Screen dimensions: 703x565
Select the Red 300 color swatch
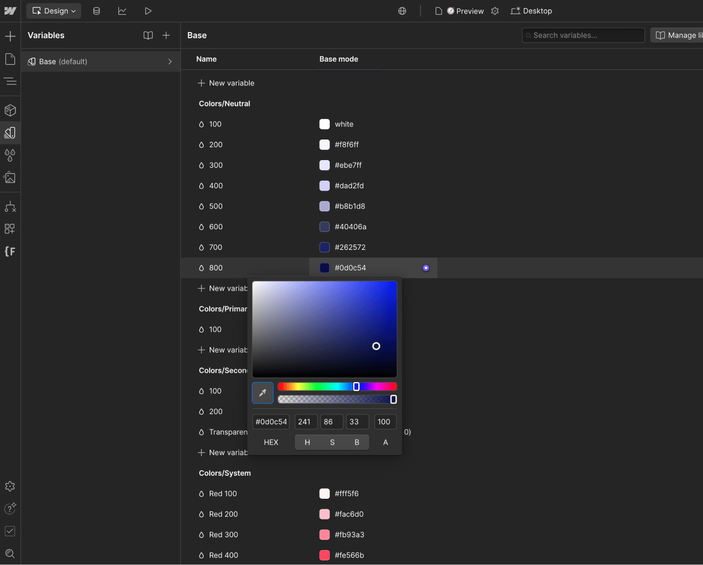(x=324, y=534)
